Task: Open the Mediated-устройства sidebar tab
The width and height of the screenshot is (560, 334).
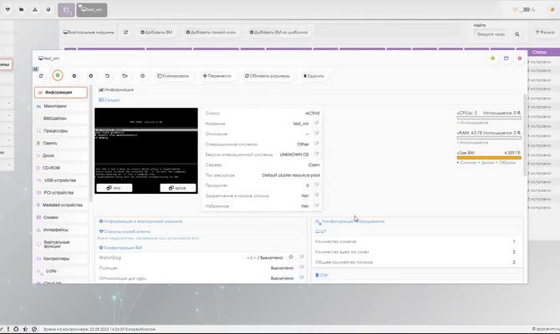Action: pyautogui.click(x=61, y=205)
